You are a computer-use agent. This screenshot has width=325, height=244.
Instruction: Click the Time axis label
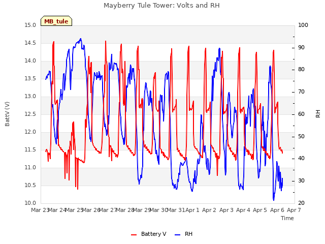pos(287,218)
